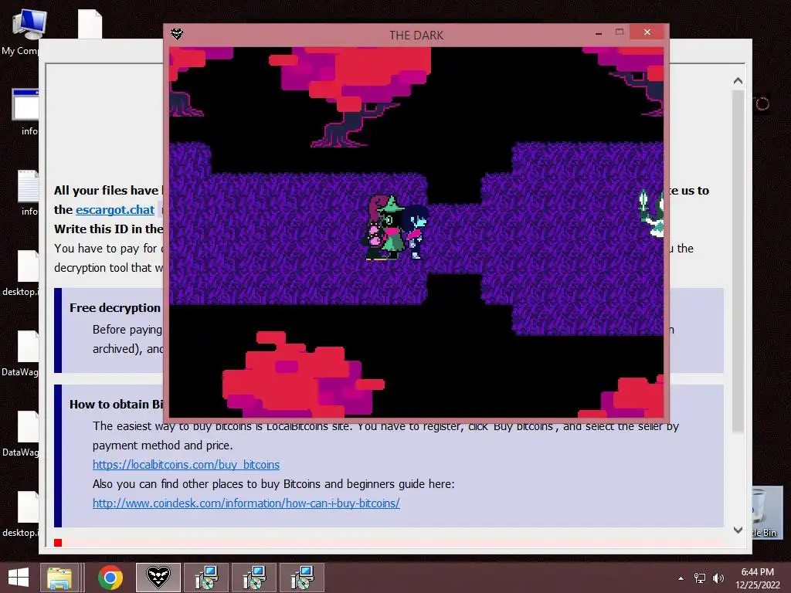Click the Kris blue character sprite
The width and height of the screenshot is (791, 593).
pos(415,232)
